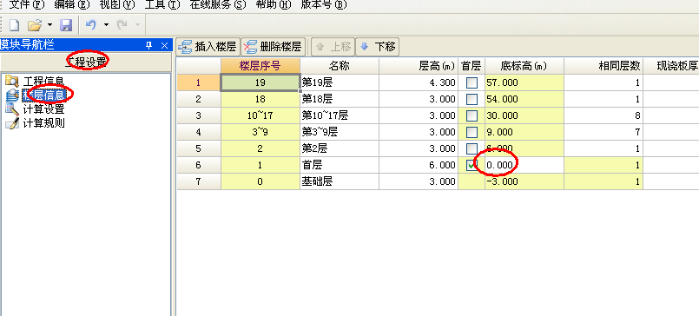Open the 版本号(B) menu
699x316 pixels.
pyautogui.click(x=324, y=5)
